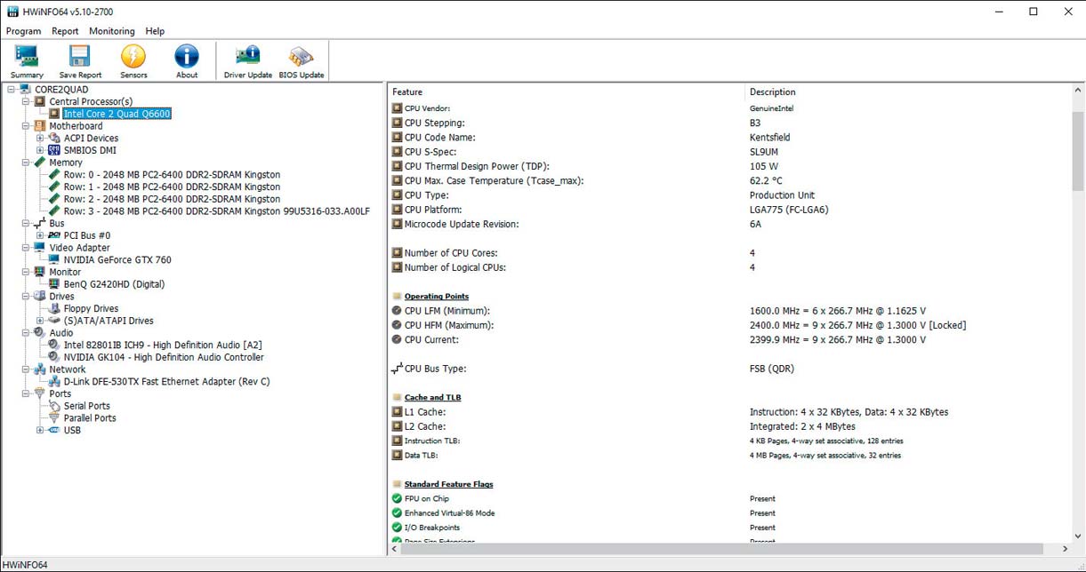
Task: Click the vertical scrollbar thumb in details pane
Action: click(x=1077, y=151)
